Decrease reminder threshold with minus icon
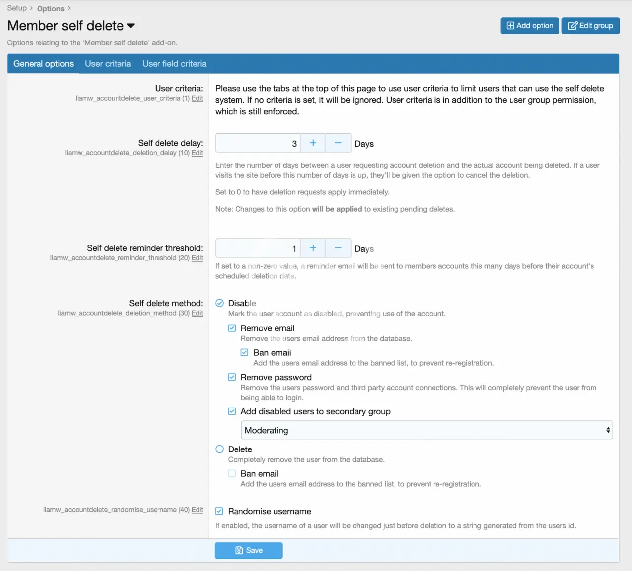The height and width of the screenshot is (571, 632). 338,248
